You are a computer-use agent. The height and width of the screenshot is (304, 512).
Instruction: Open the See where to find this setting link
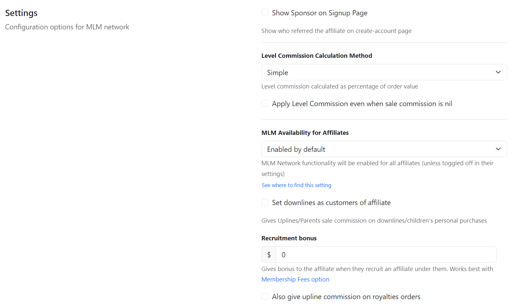[296, 185]
